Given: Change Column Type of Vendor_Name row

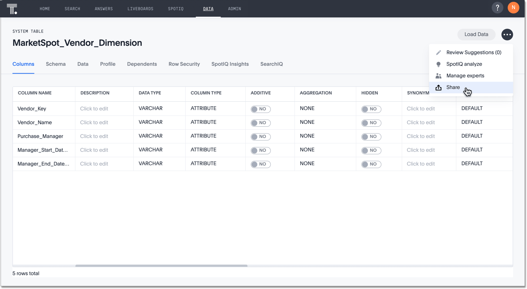Looking at the screenshot, I should pyautogui.click(x=203, y=122).
